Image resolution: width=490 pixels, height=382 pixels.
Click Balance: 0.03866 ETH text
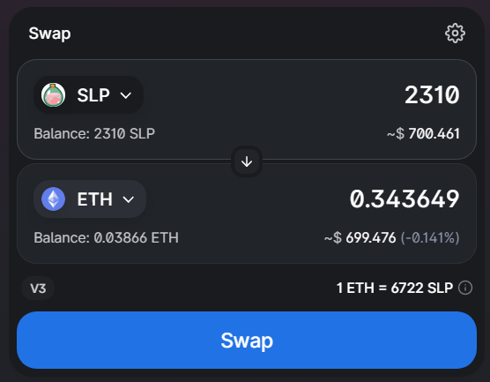(x=107, y=238)
